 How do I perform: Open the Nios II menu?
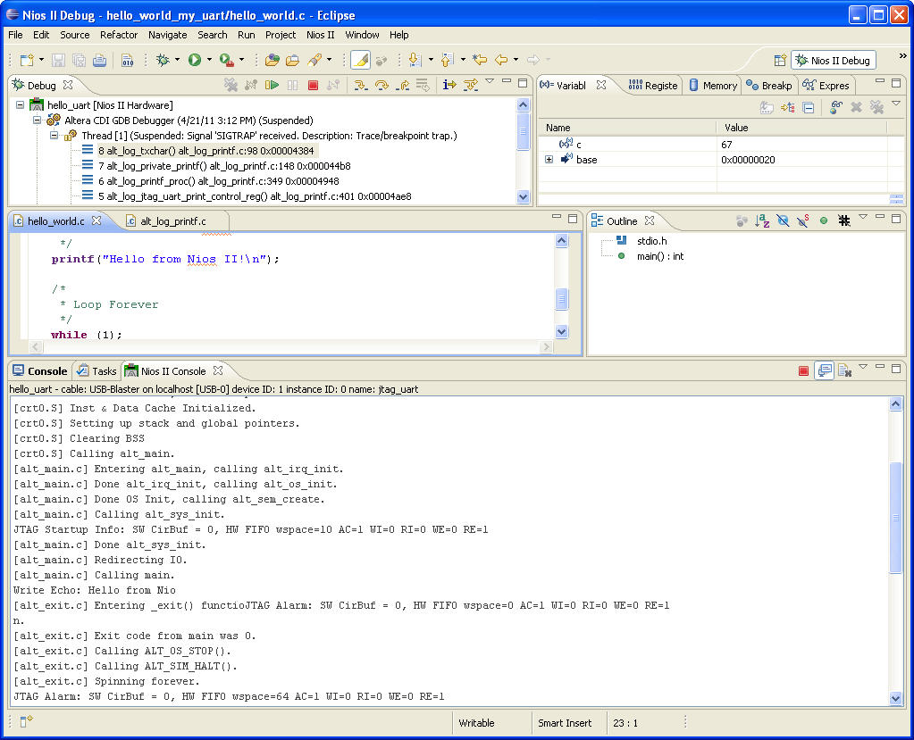coord(320,35)
